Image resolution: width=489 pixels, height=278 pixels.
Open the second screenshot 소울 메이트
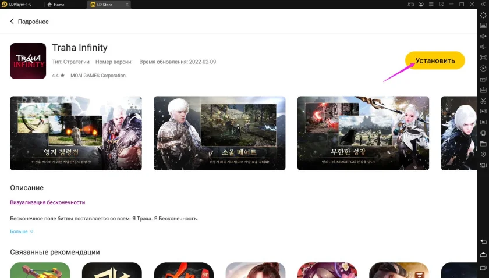point(219,133)
